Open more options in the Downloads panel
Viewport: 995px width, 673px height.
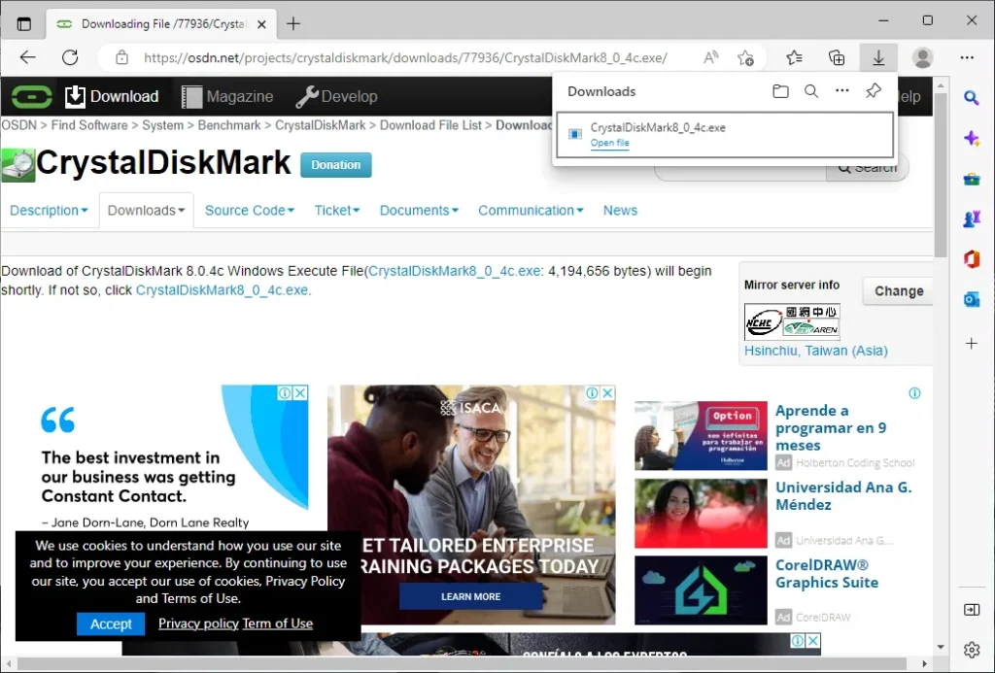(842, 90)
